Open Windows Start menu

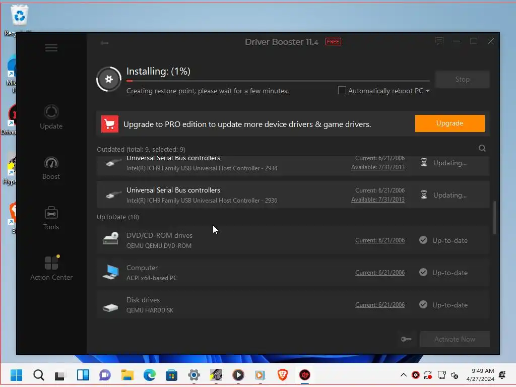click(x=16, y=375)
